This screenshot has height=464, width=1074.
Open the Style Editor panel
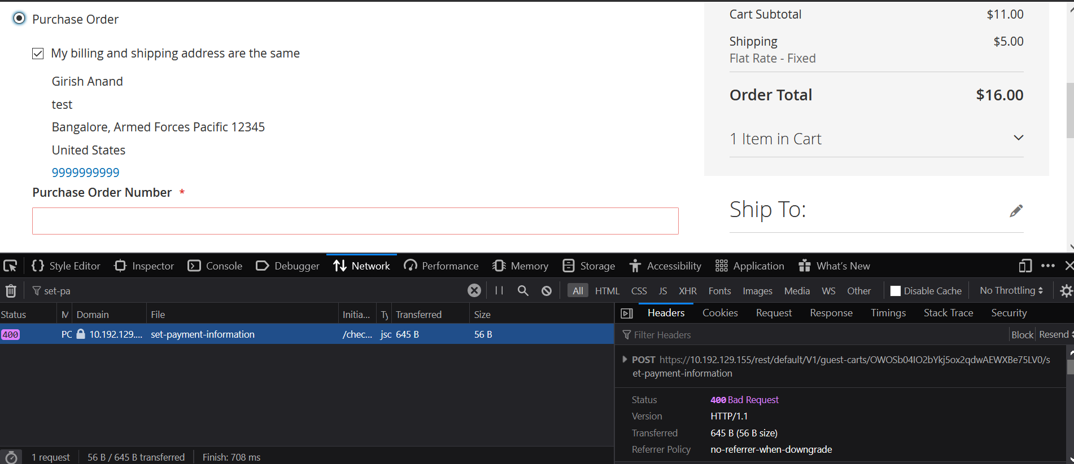66,266
